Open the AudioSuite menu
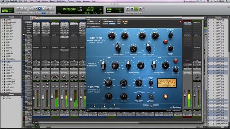This screenshot has width=230, height=129. pos(61,1)
